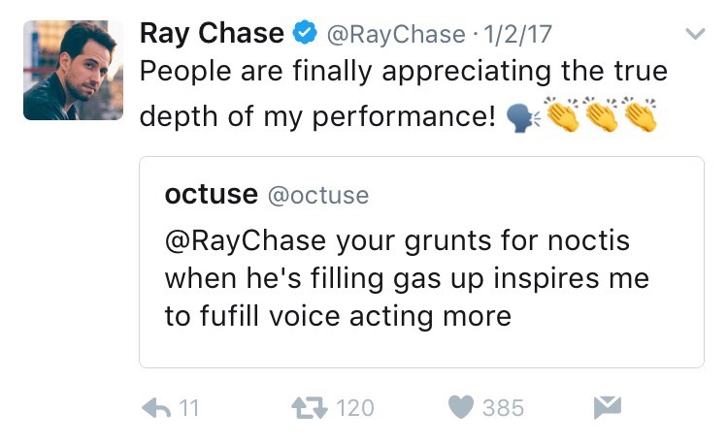Open the quoted tweet about noctis grunts
Image resolution: width=728 pixels, height=443 pixels.
click(421, 279)
